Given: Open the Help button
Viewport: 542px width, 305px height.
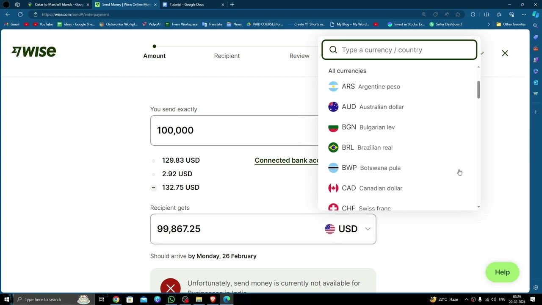Looking at the screenshot, I should [502, 272].
